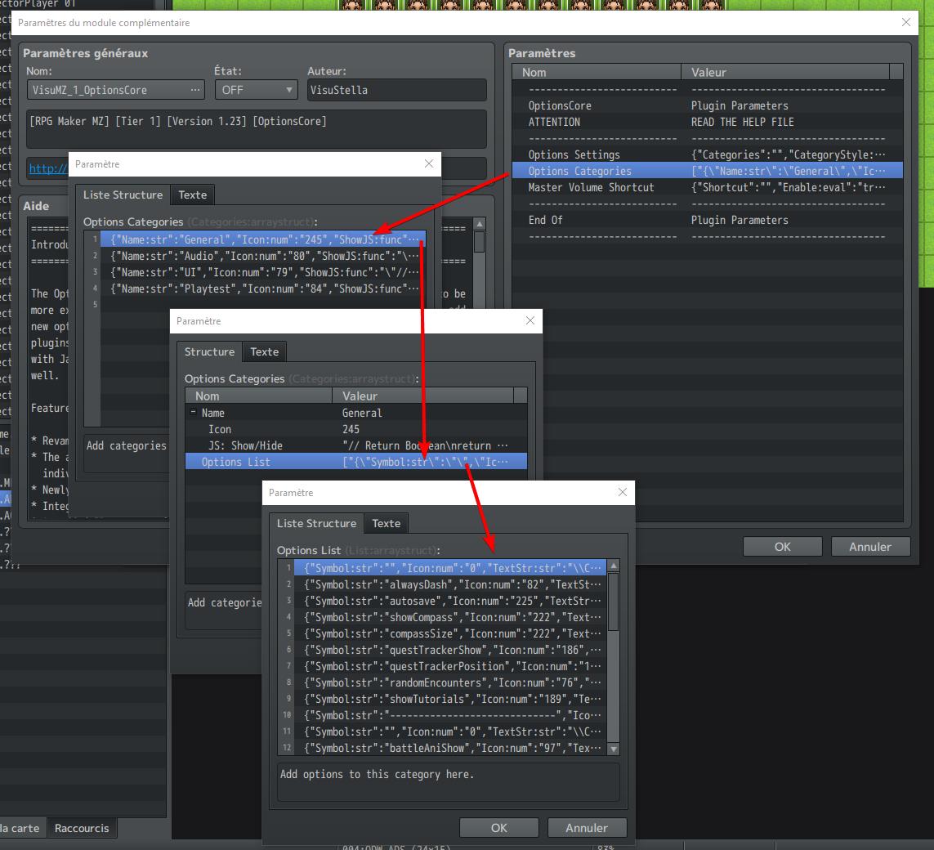Switch to Liste Structure tab in Options List
Screen dimensions: 934x850
point(316,524)
